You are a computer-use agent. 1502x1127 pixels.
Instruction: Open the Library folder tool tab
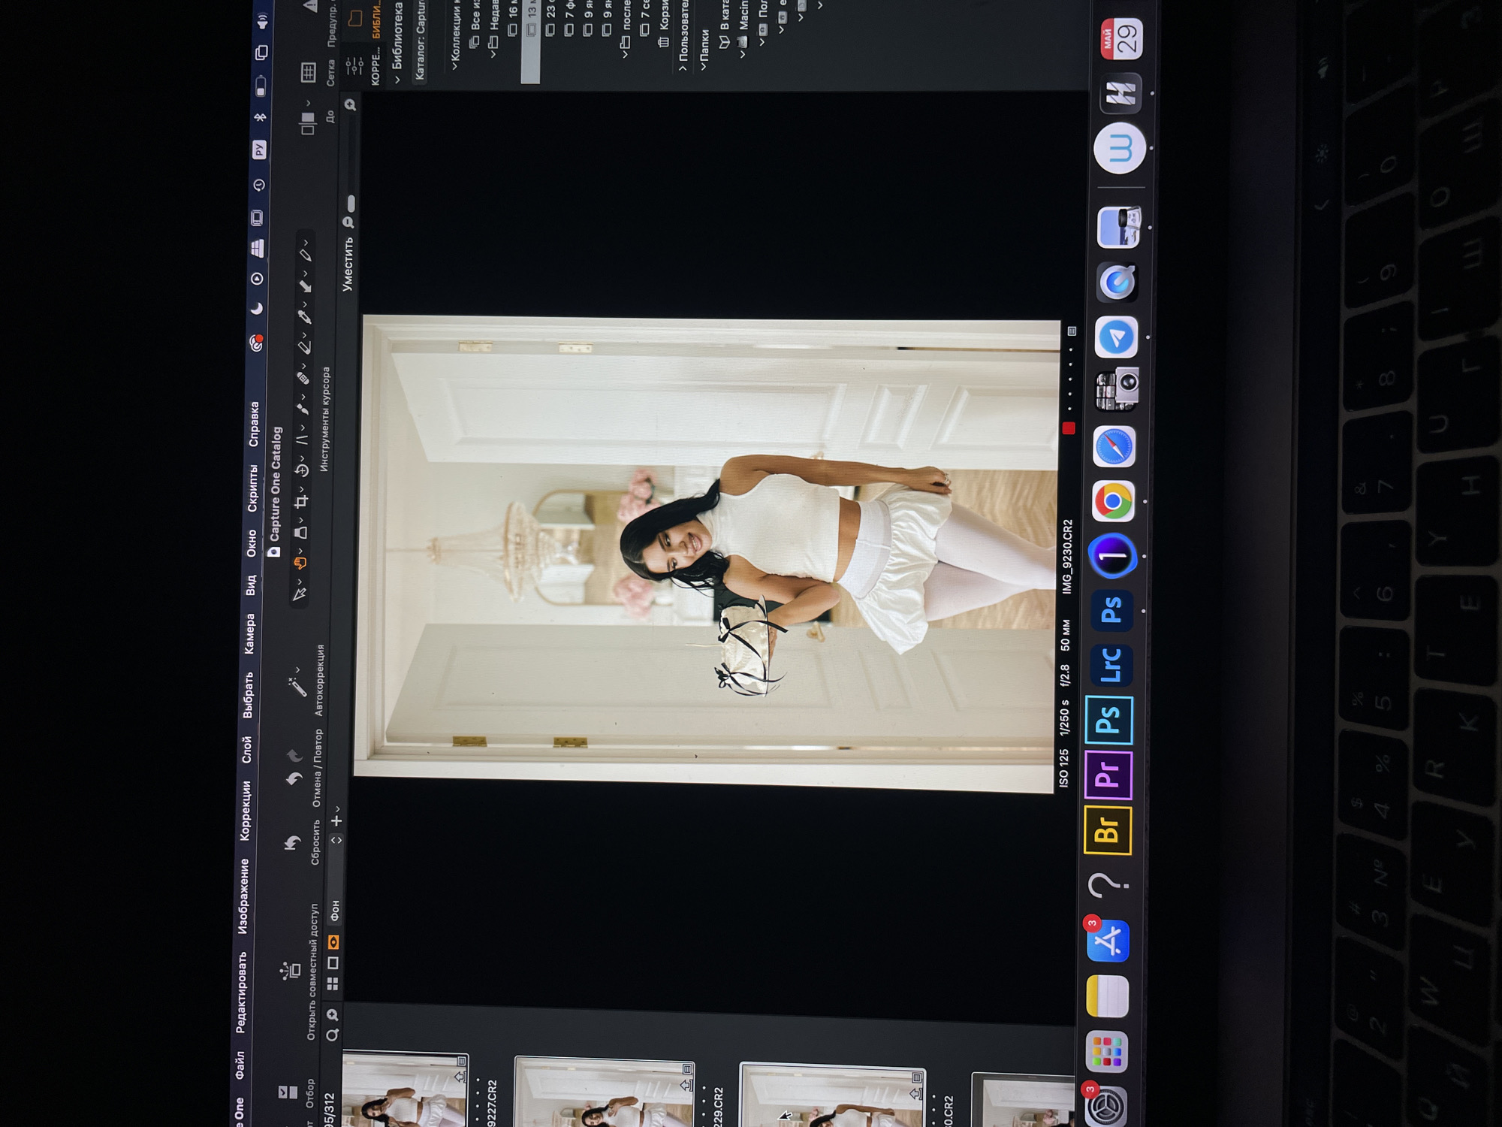pos(356,17)
